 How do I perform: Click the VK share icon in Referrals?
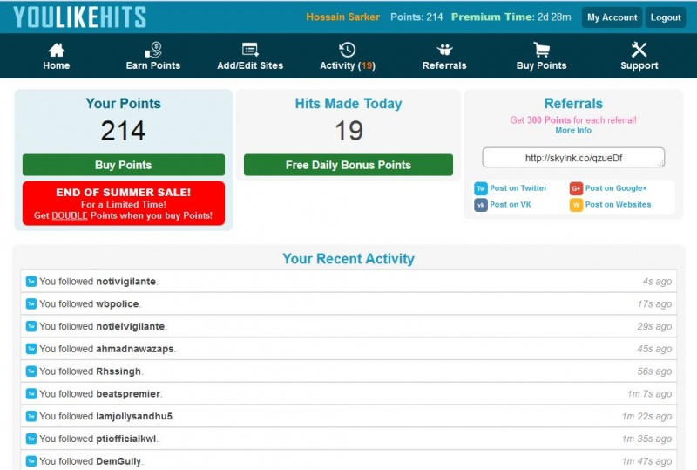481,205
